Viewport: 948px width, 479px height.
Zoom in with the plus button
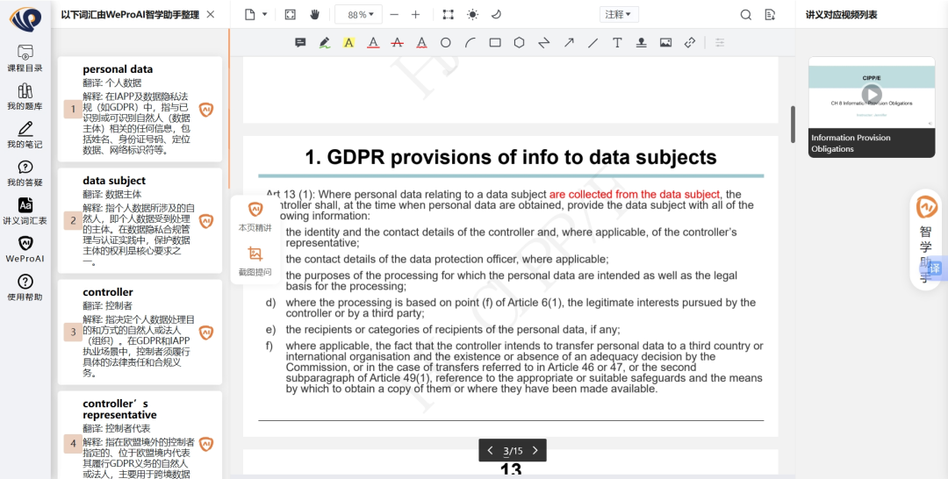click(415, 15)
